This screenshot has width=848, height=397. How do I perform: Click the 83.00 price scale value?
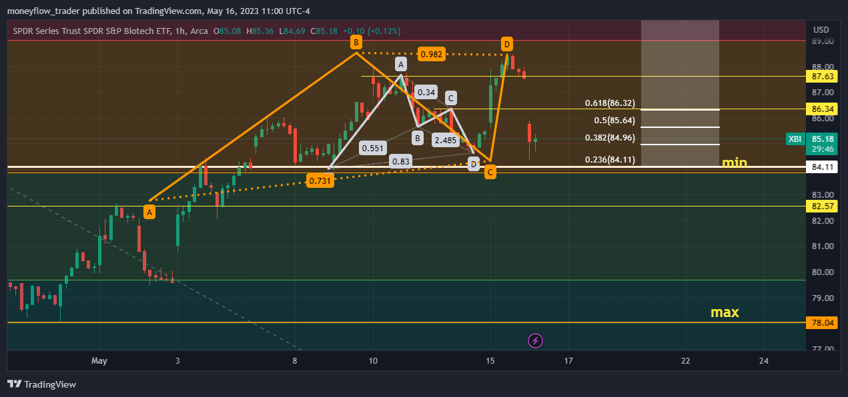point(823,195)
